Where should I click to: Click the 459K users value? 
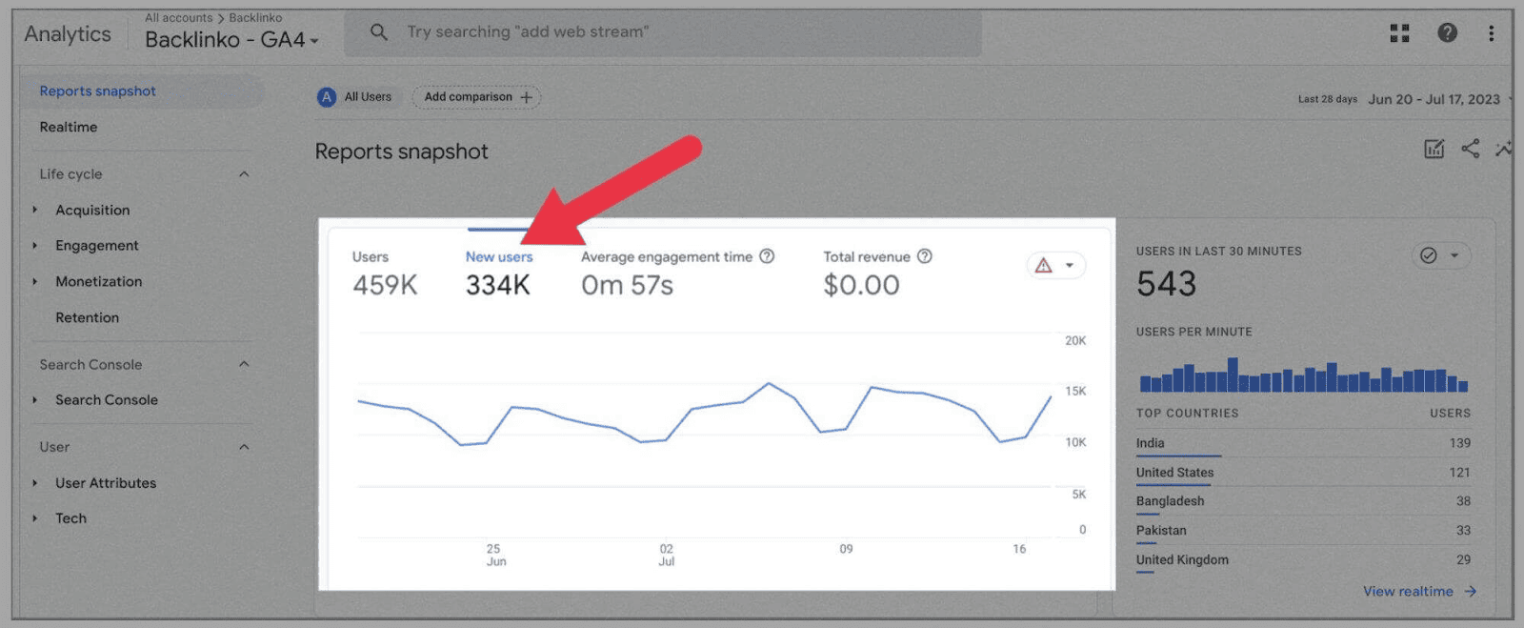coord(385,286)
